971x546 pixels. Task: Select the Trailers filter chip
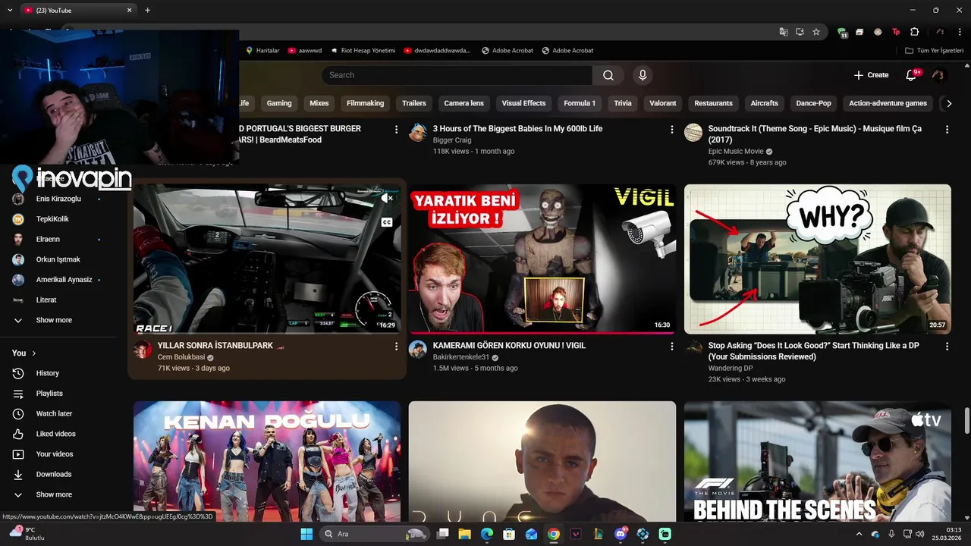click(414, 103)
